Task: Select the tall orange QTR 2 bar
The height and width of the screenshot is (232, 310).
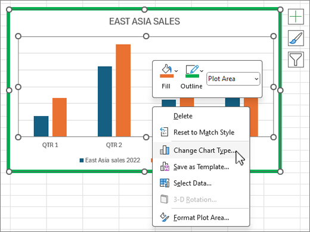Action: tap(123, 90)
